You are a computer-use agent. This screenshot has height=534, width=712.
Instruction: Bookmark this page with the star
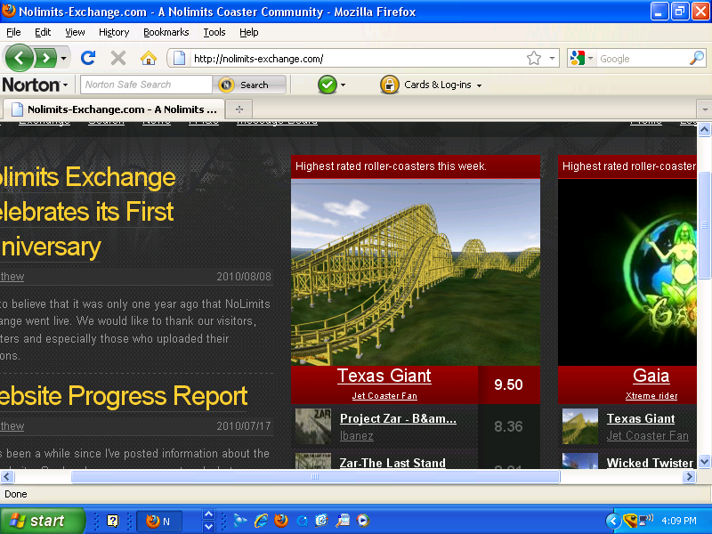pyautogui.click(x=534, y=58)
